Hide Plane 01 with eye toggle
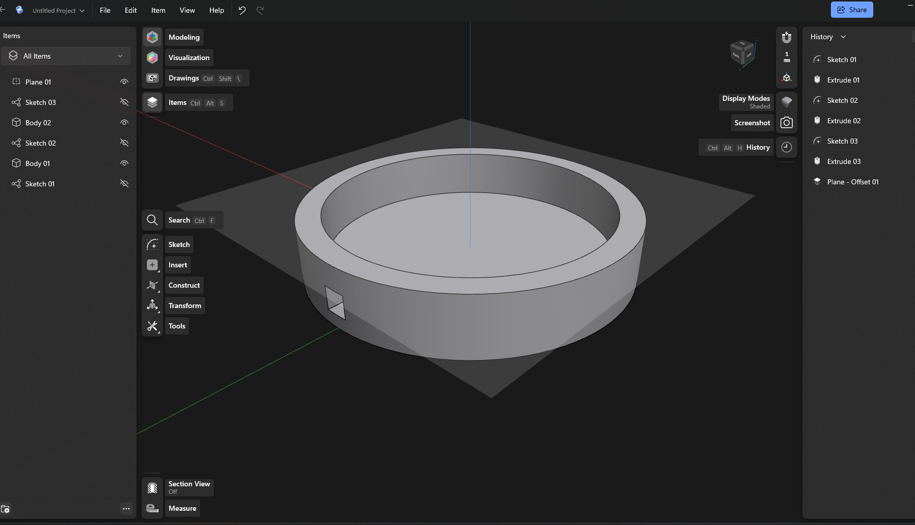The width and height of the screenshot is (915, 525). 124,82
